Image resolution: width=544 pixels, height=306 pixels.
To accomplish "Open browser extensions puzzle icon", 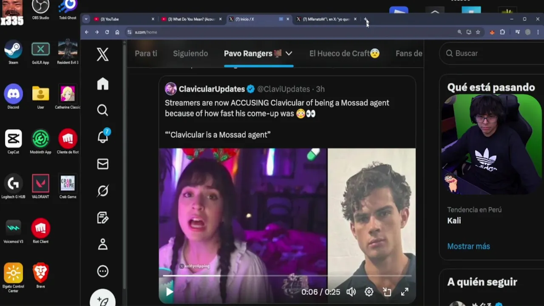I will (x=502, y=32).
